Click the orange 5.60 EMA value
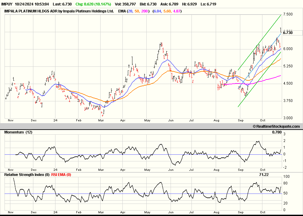303x216 pixels. tap(167, 11)
